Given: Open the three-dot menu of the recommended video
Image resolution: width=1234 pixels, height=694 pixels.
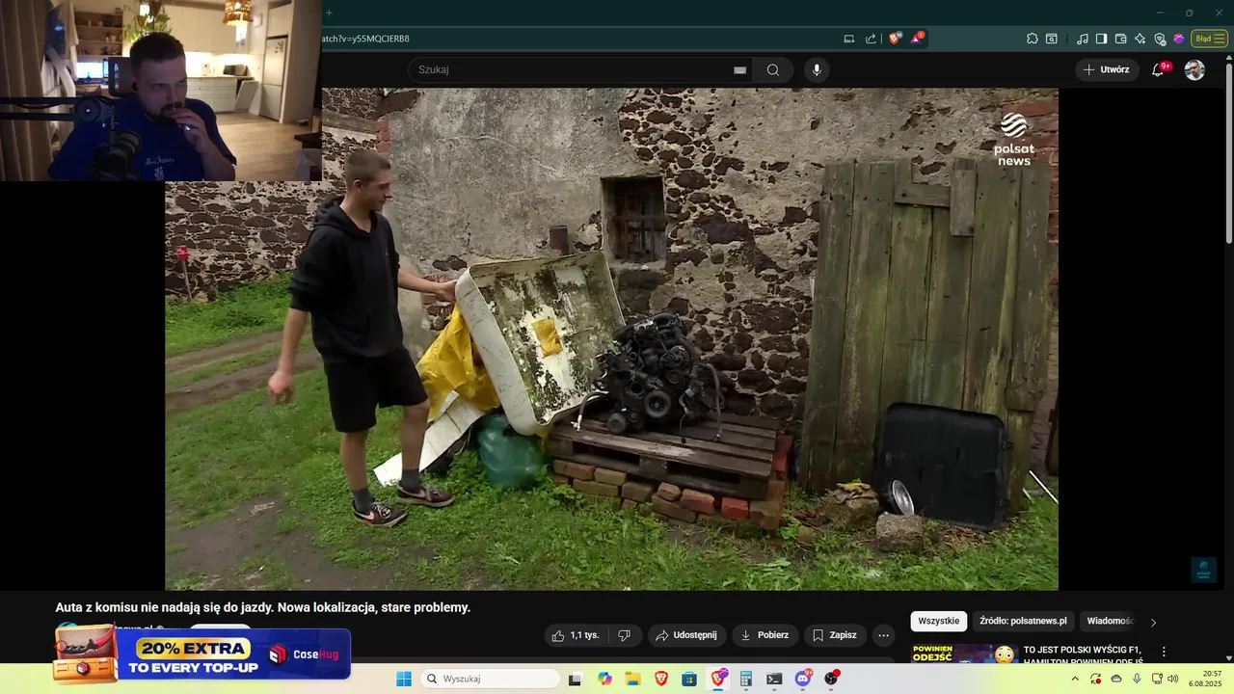Looking at the screenshot, I should pyautogui.click(x=1164, y=652).
